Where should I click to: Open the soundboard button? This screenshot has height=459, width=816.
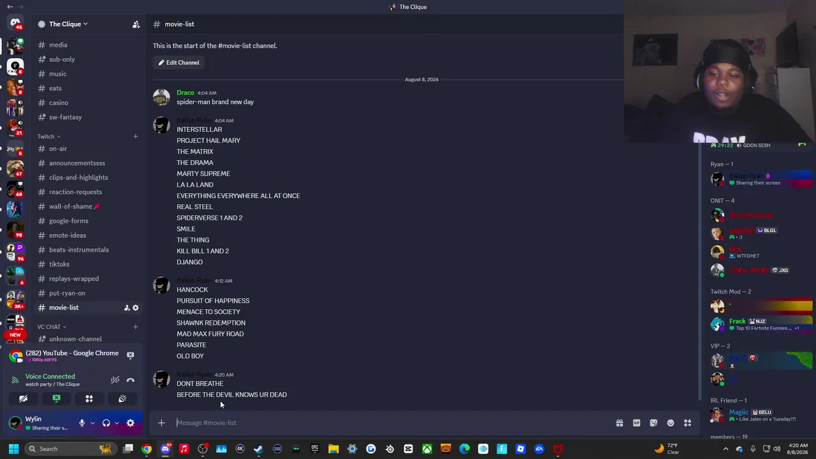(x=122, y=398)
